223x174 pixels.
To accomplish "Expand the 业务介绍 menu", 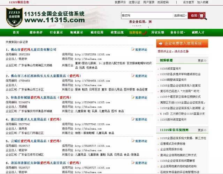I will 177,32.
